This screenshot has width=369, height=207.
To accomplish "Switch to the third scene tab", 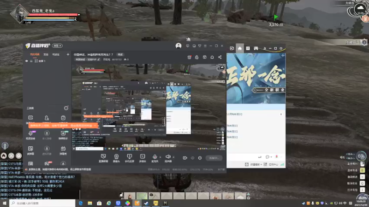I will tap(56, 54).
